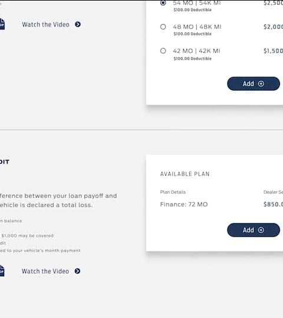Click the $2,000 price of the 48 month plan
Image resolution: width=283 pixels, height=318 pixels.
273,26
